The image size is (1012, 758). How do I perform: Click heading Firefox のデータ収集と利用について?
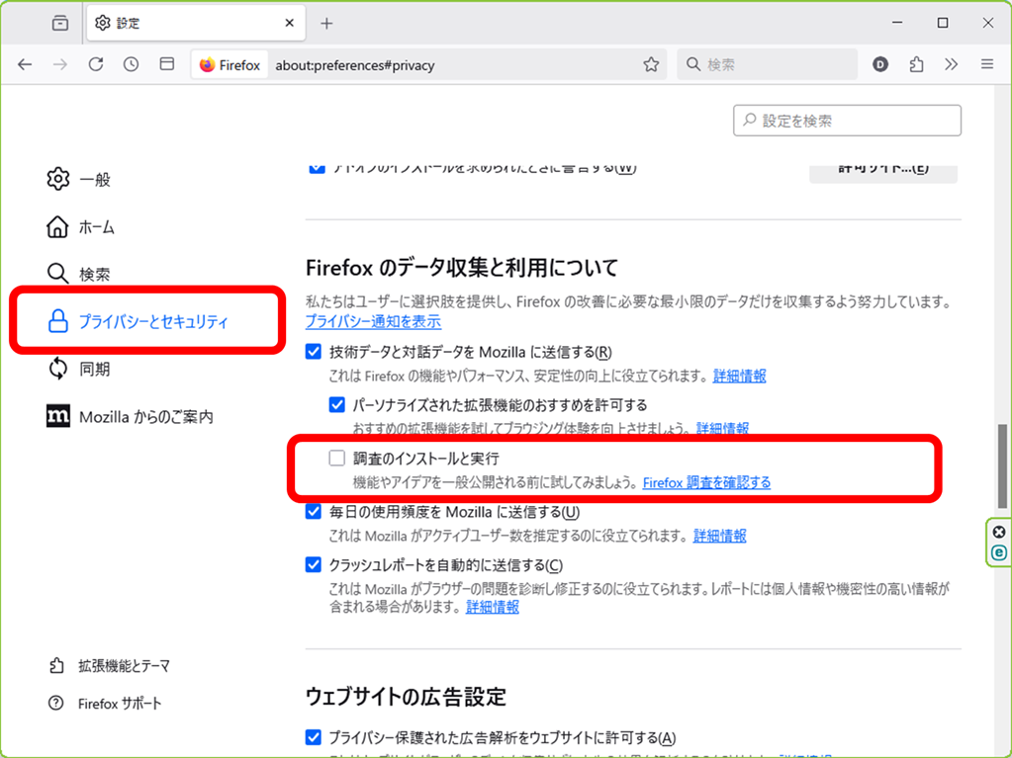(x=462, y=268)
